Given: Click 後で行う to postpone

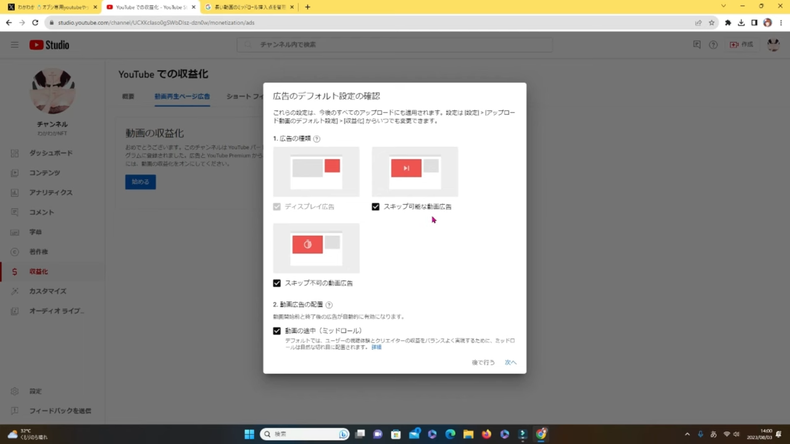Looking at the screenshot, I should pos(483,363).
